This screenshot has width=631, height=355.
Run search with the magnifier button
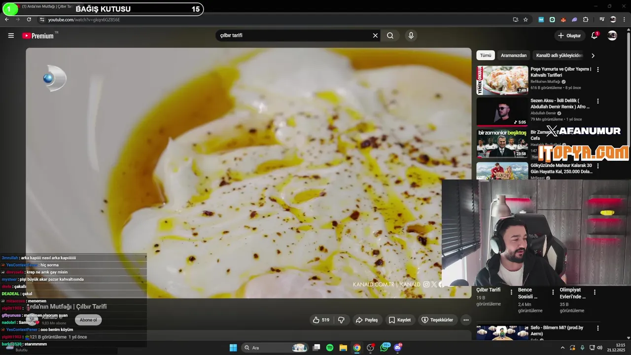pyautogui.click(x=390, y=35)
